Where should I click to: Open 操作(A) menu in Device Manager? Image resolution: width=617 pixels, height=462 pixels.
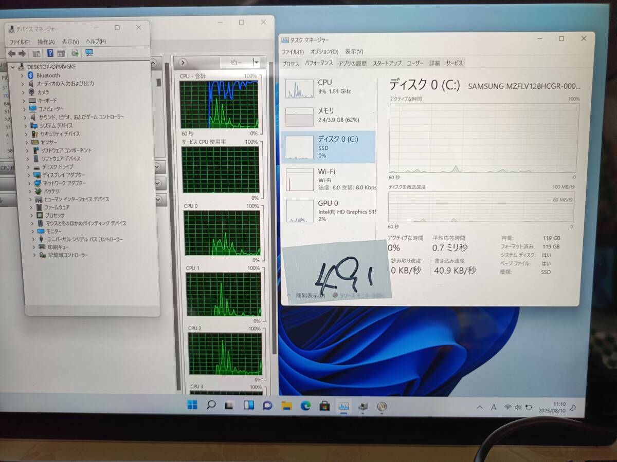[46, 42]
